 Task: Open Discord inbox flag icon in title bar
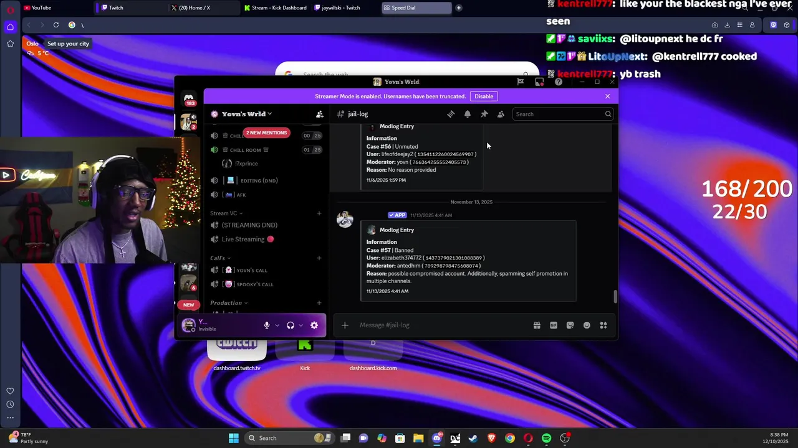pyautogui.click(x=521, y=82)
